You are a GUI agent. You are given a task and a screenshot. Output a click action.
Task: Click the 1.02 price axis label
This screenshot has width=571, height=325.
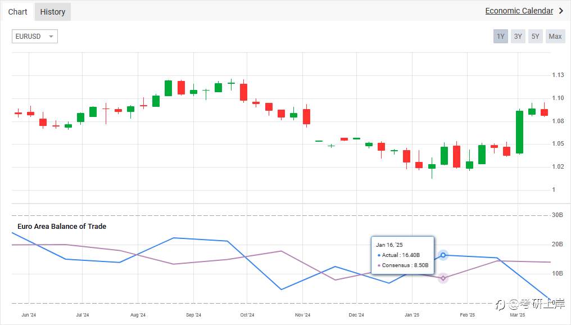click(x=558, y=166)
